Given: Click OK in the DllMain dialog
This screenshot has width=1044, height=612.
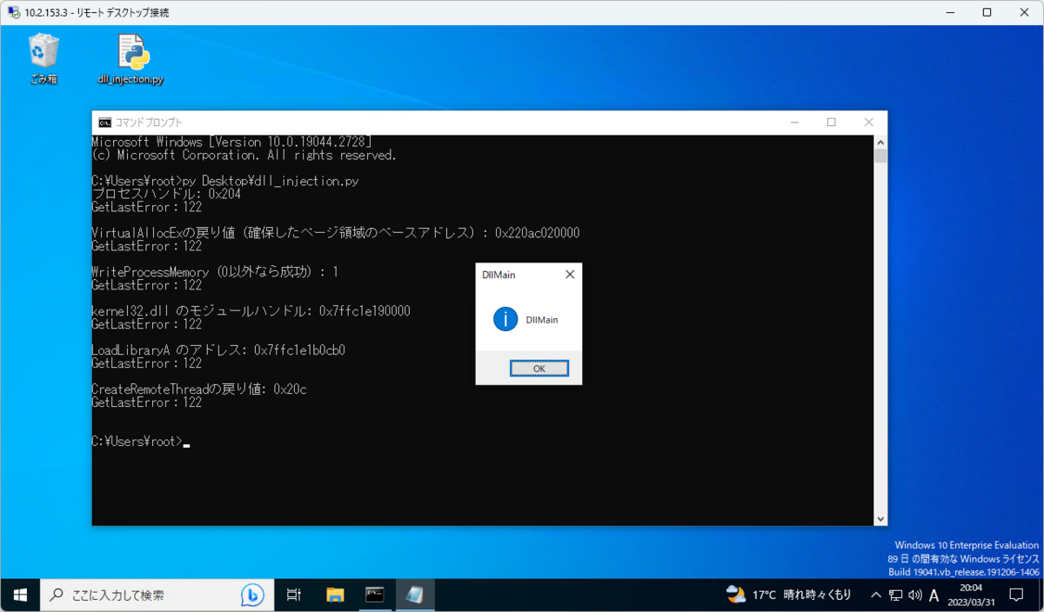Looking at the screenshot, I should (539, 369).
